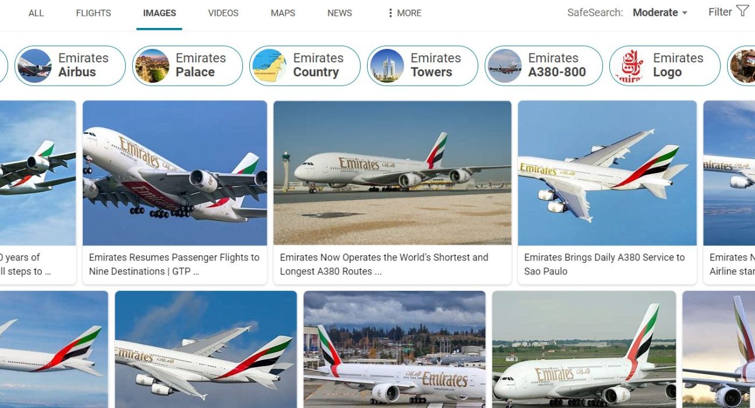Open the three-dot MORE menu
The height and width of the screenshot is (408, 755).
tap(404, 13)
